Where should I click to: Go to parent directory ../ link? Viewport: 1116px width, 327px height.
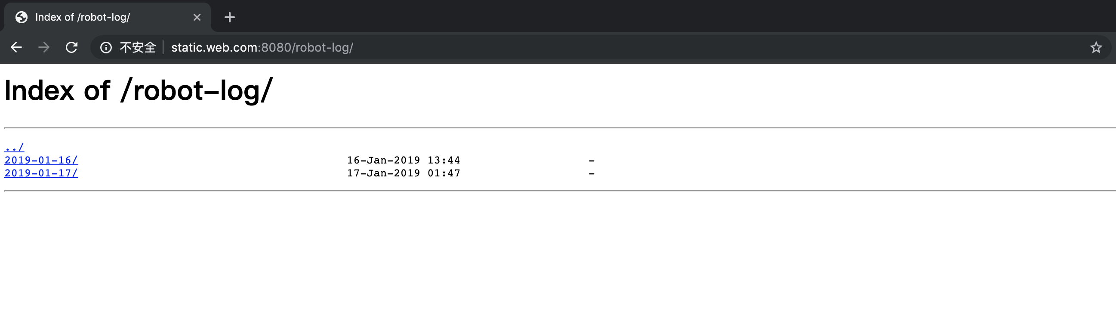coord(14,147)
